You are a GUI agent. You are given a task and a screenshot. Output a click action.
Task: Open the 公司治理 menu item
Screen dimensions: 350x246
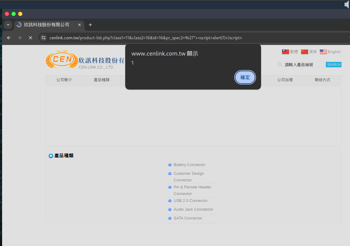[285, 80]
